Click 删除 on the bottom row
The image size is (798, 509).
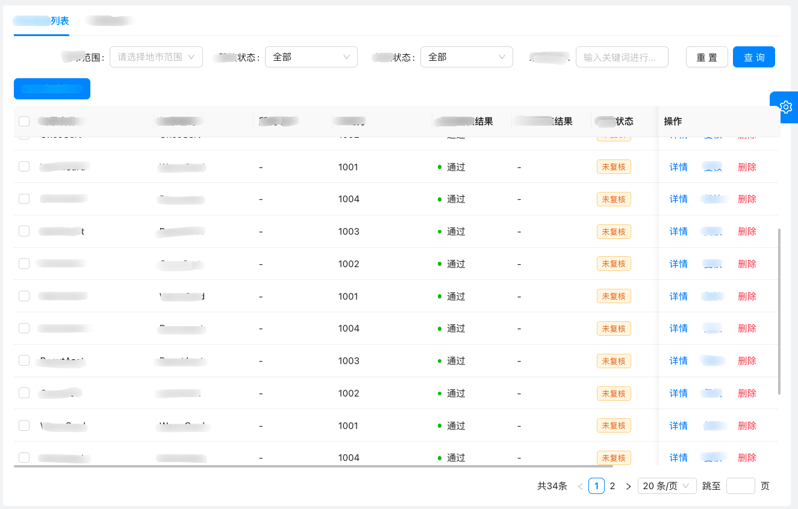[x=747, y=457]
